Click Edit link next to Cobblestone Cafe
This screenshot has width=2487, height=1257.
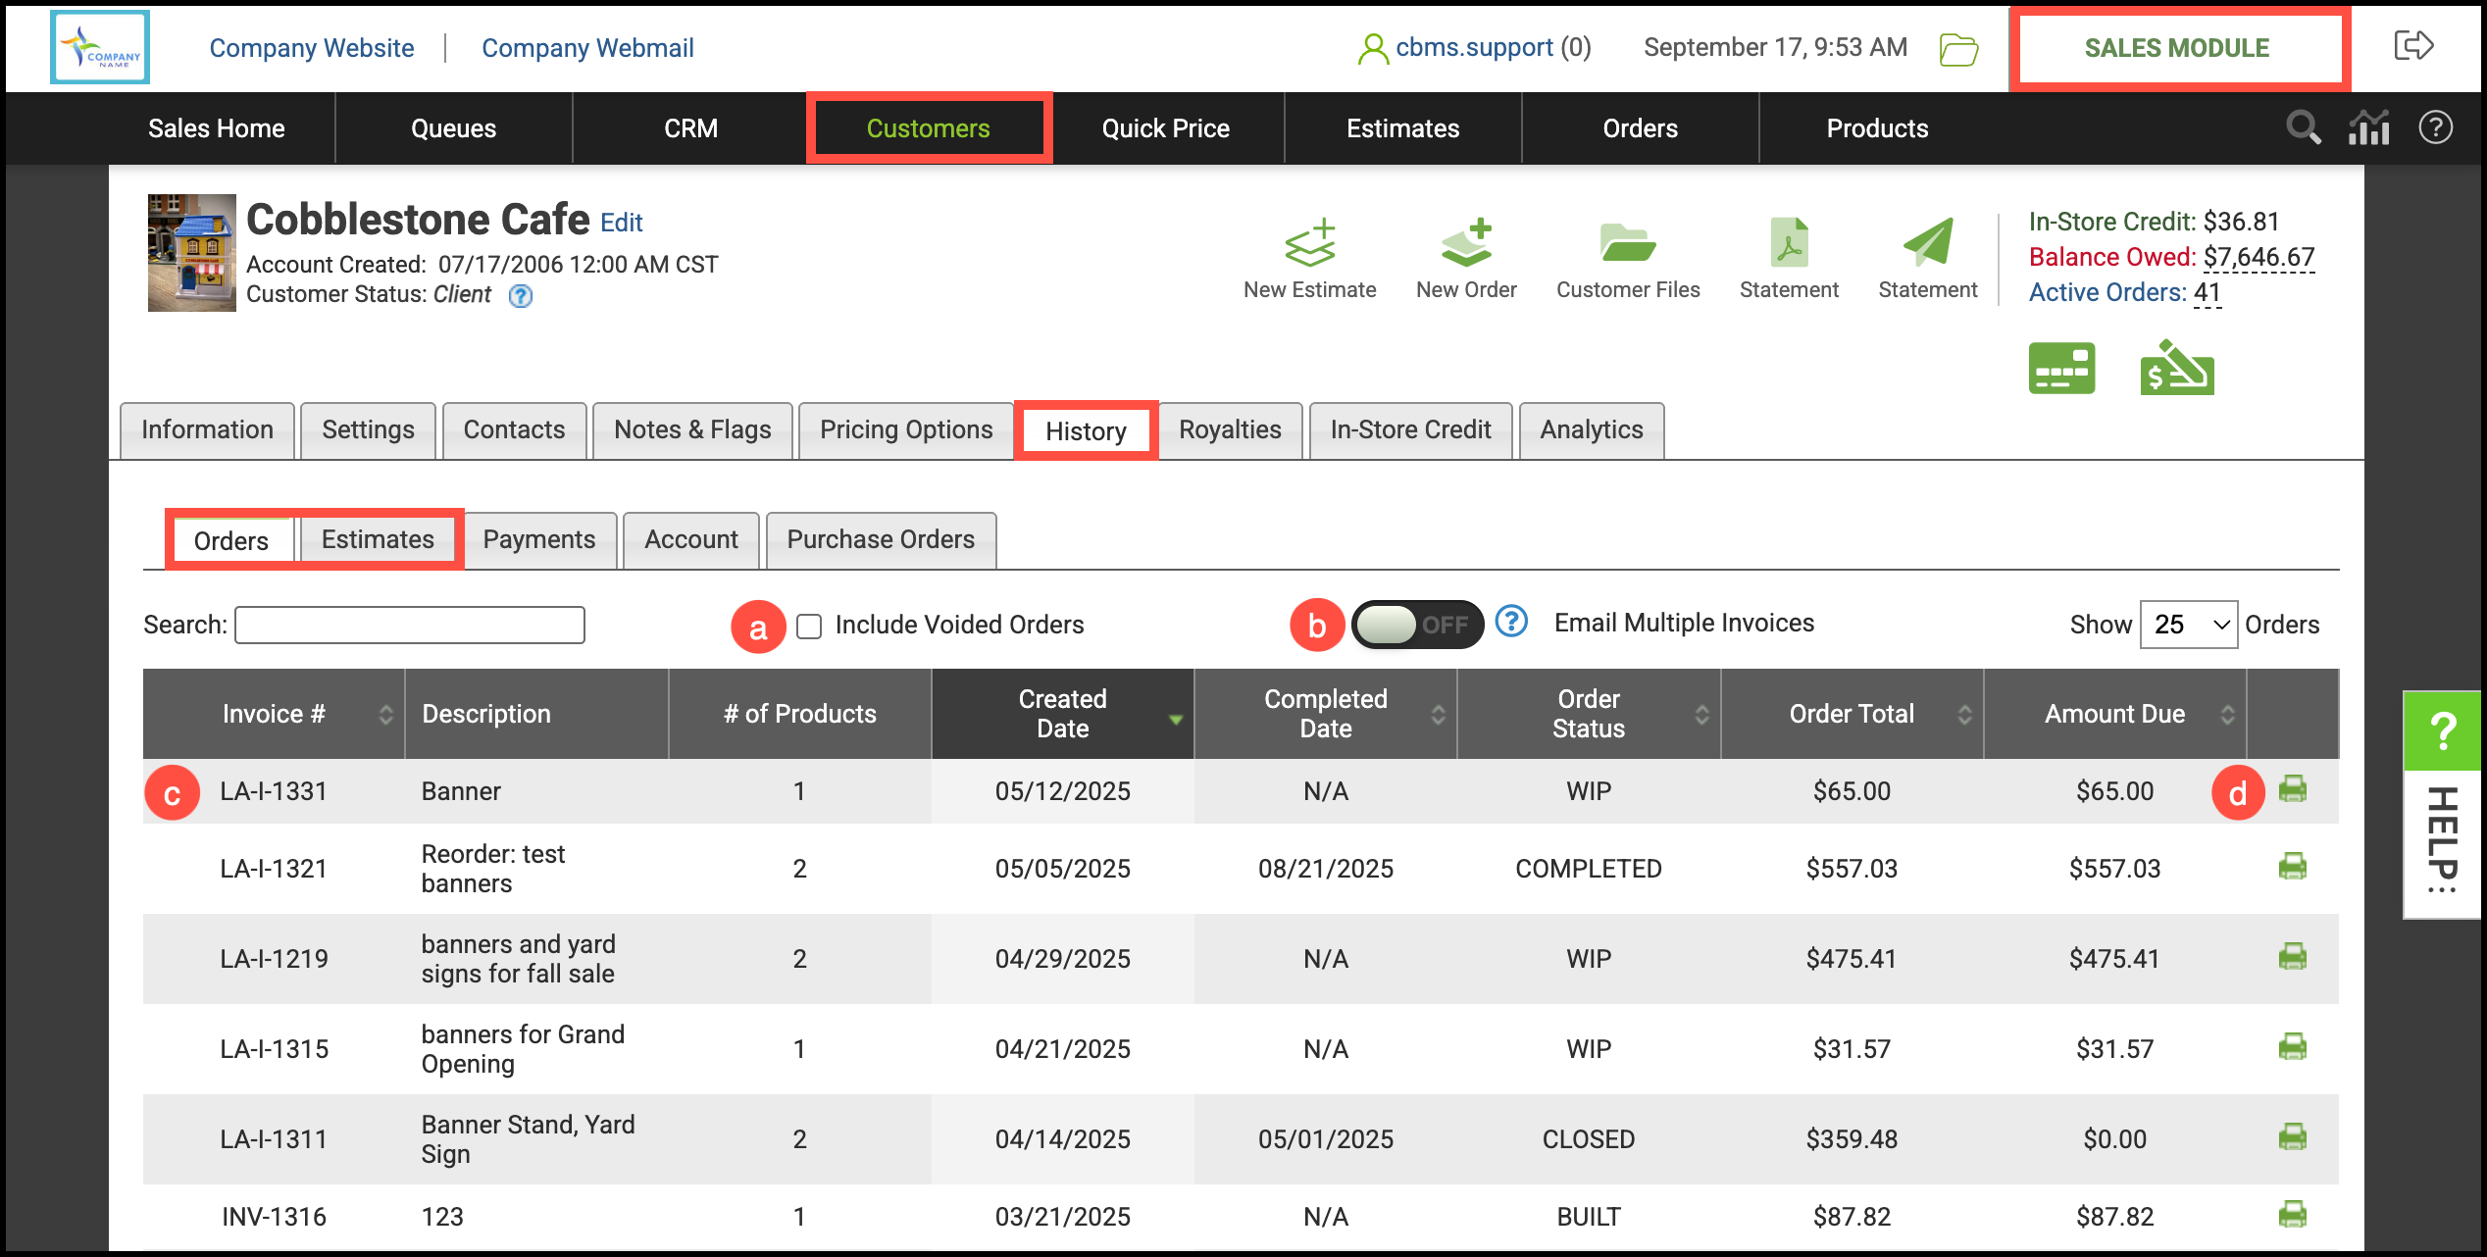click(621, 223)
